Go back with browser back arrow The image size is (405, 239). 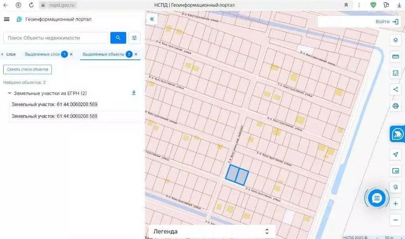6,5
